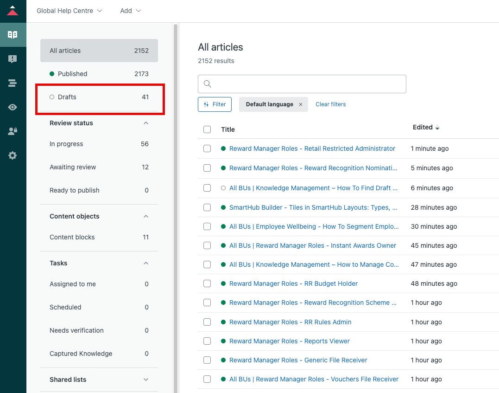Open the Global Help Centre dropdown
499x393 pixels.
[69, 11]
